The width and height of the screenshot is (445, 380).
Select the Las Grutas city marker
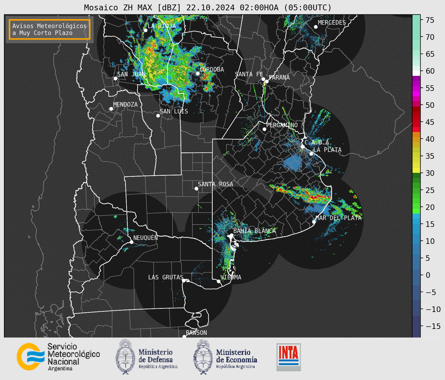coord(184,281)
